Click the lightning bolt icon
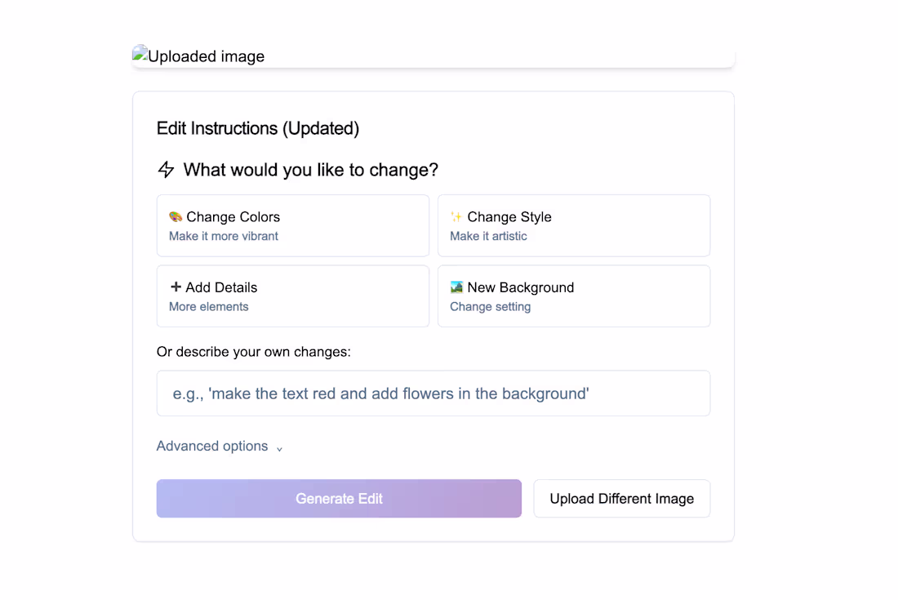 [x=166, y=170]
